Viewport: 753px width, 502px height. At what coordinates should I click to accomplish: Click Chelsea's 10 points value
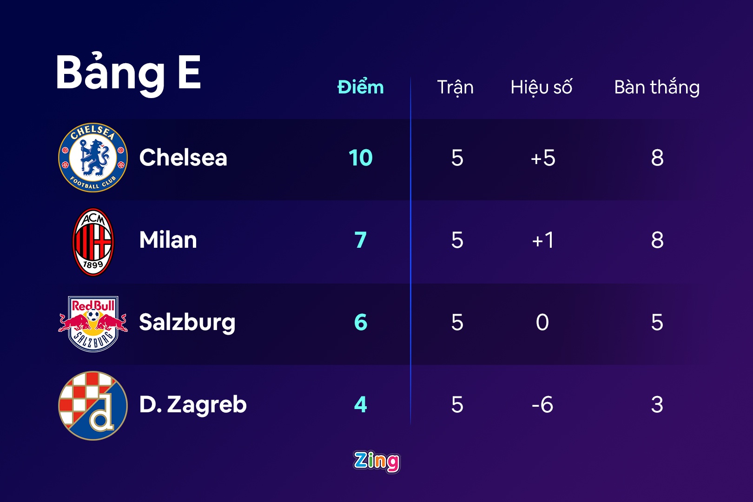point(361,158)
